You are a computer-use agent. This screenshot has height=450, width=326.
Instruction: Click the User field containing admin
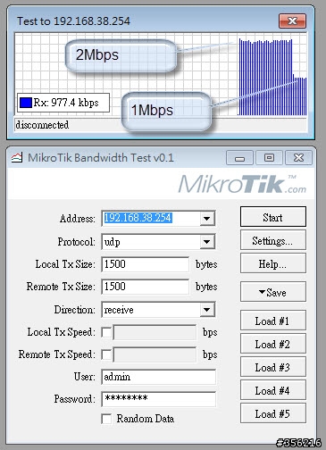pos(159,377)
